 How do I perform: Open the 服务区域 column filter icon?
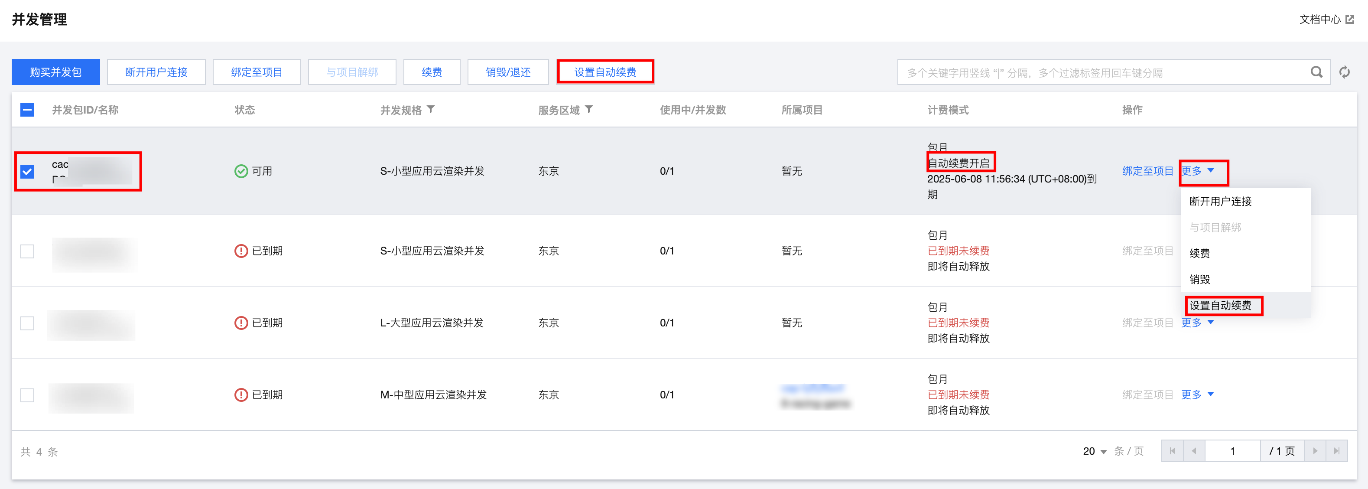click(x=589, y=110)
